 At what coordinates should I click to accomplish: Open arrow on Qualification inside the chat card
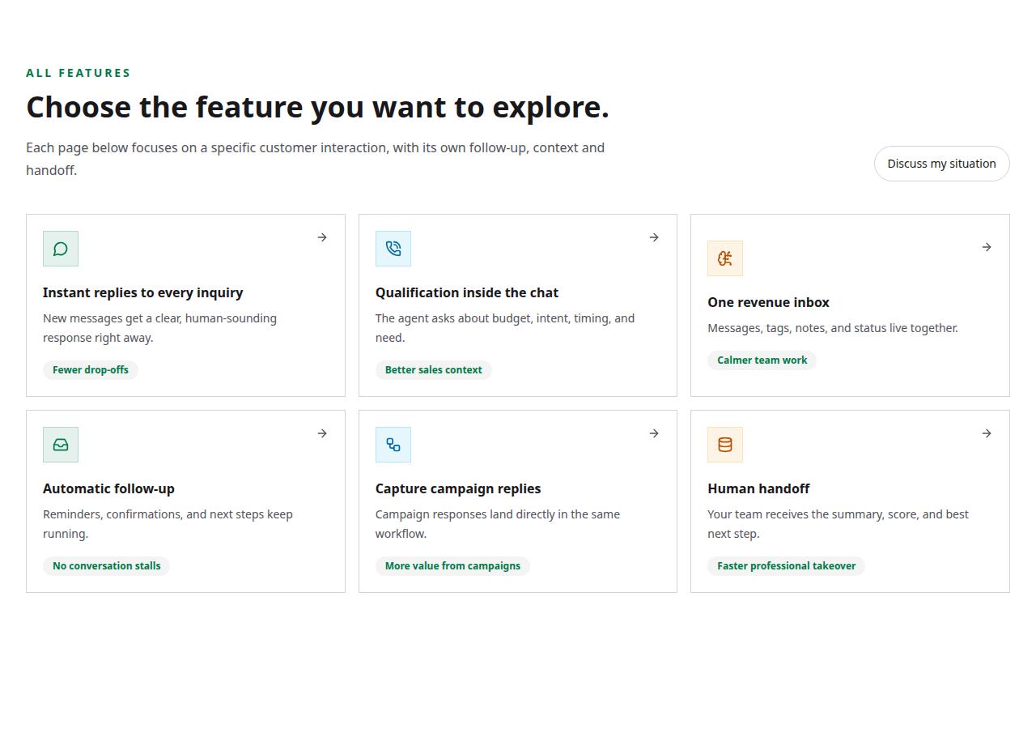tap(654, 237)
